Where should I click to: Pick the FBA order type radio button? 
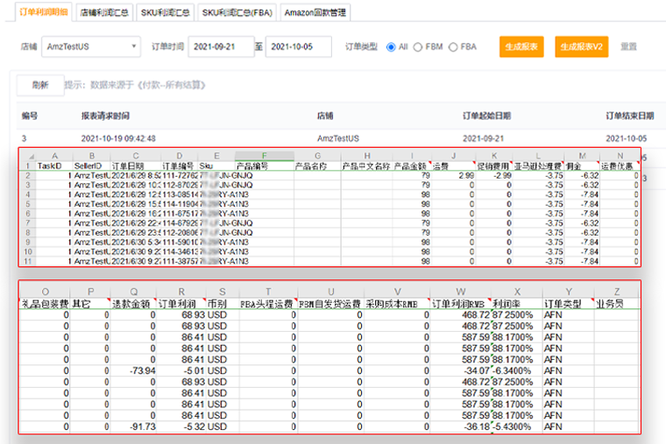pyautogui.click(x=453, y=47)
